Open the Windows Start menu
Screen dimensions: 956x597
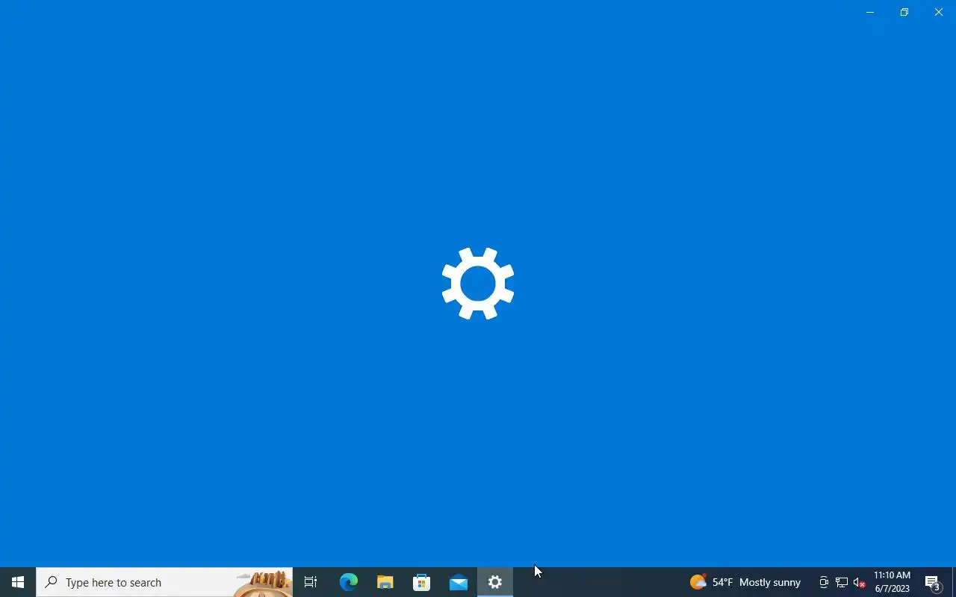18,582
